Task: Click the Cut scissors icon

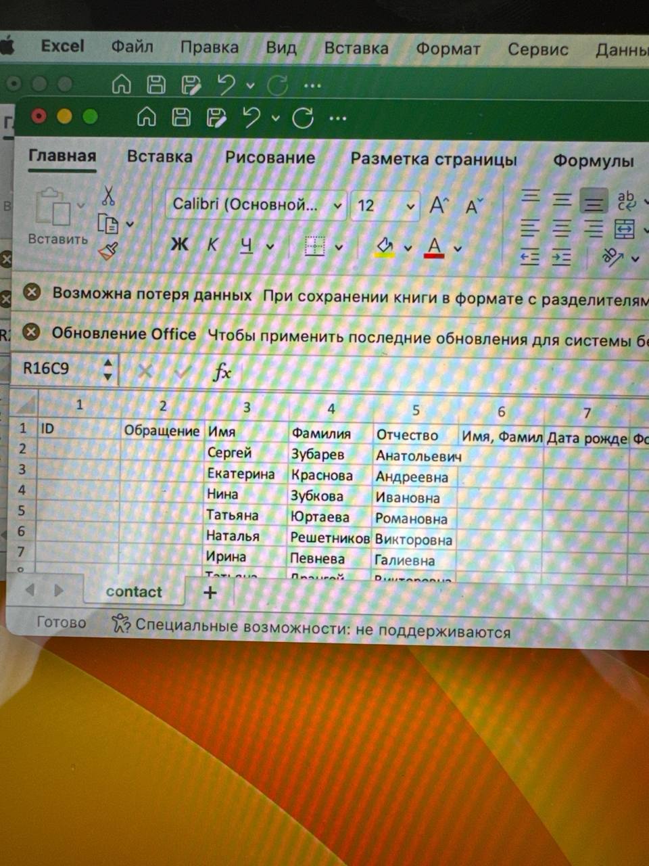Action: point(108,197)
